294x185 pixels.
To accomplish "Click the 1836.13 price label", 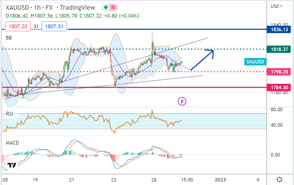I will tap(279, 29).
